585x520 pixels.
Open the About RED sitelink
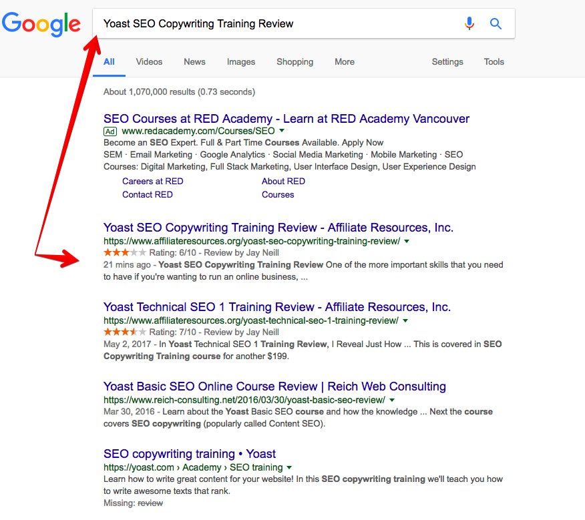283,182
